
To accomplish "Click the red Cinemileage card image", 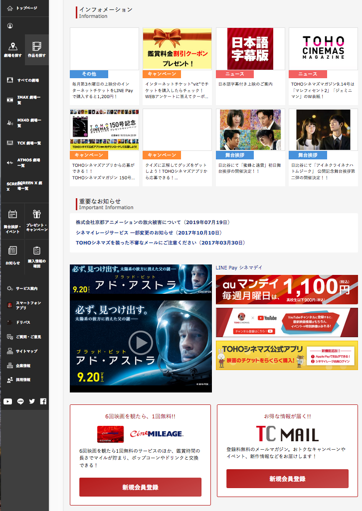I will [x=111, y=434].
